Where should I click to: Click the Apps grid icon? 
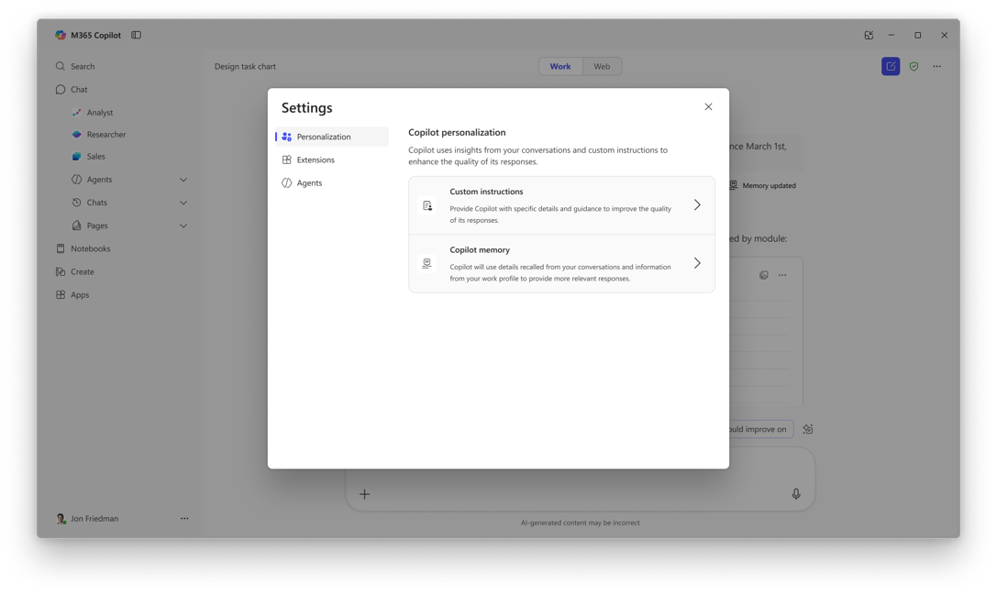click(61, 295)
